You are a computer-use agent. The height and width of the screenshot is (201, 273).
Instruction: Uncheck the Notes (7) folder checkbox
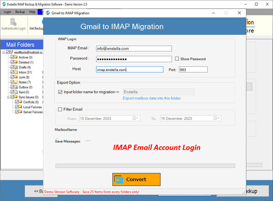pyautogui.click(x=12, y=82)
